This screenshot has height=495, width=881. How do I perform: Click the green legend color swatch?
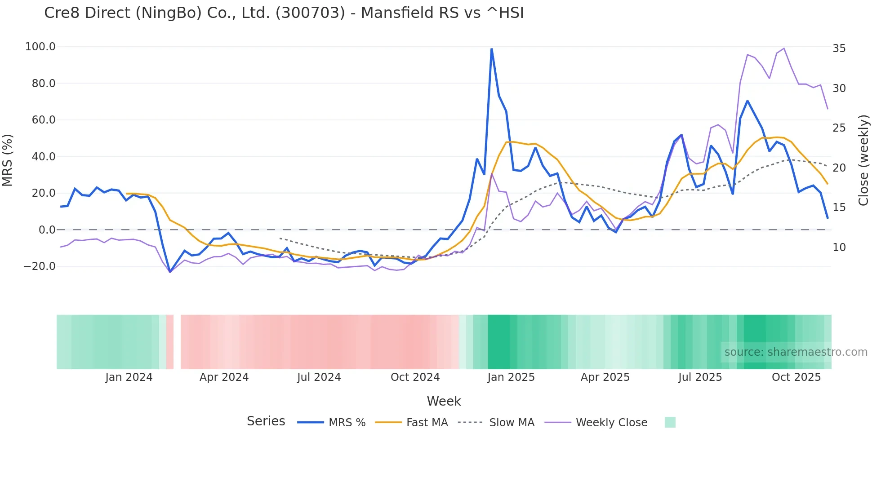click(670, 422)
